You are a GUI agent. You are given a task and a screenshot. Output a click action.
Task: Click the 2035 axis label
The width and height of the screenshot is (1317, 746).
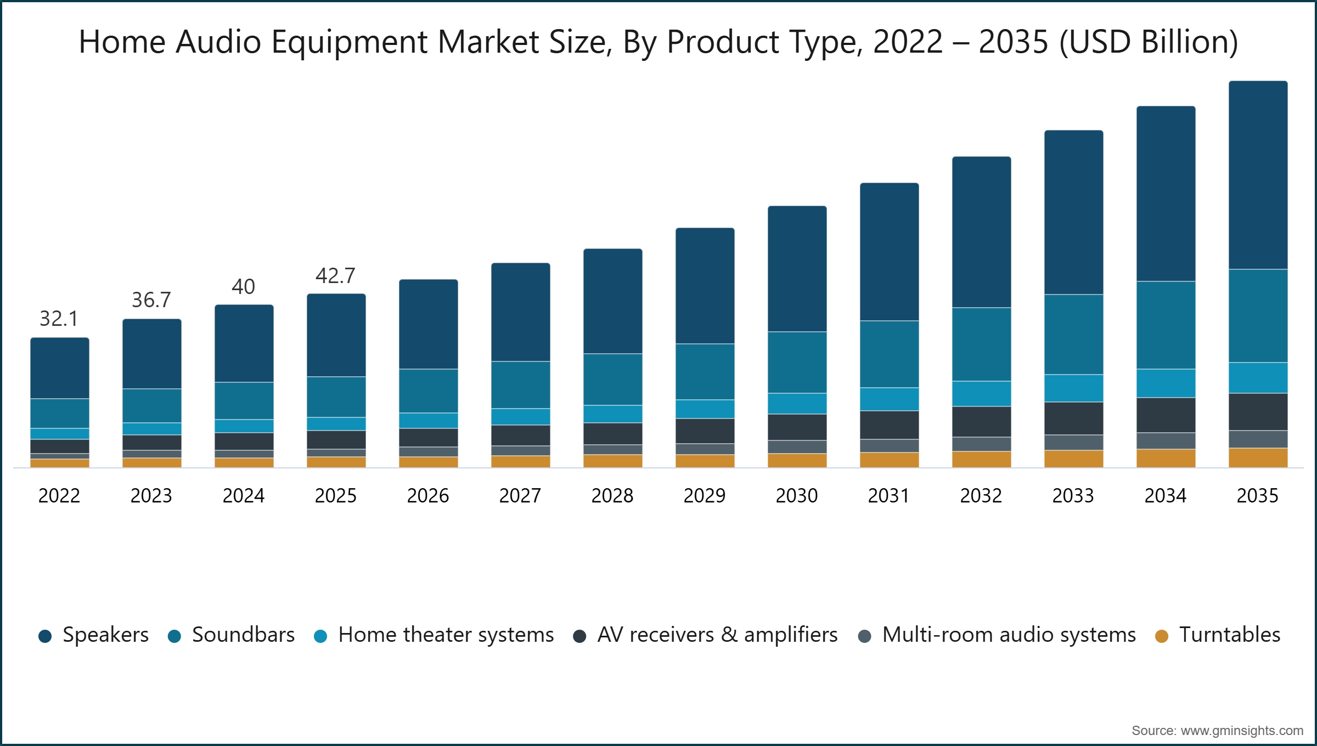point(1258,496)
